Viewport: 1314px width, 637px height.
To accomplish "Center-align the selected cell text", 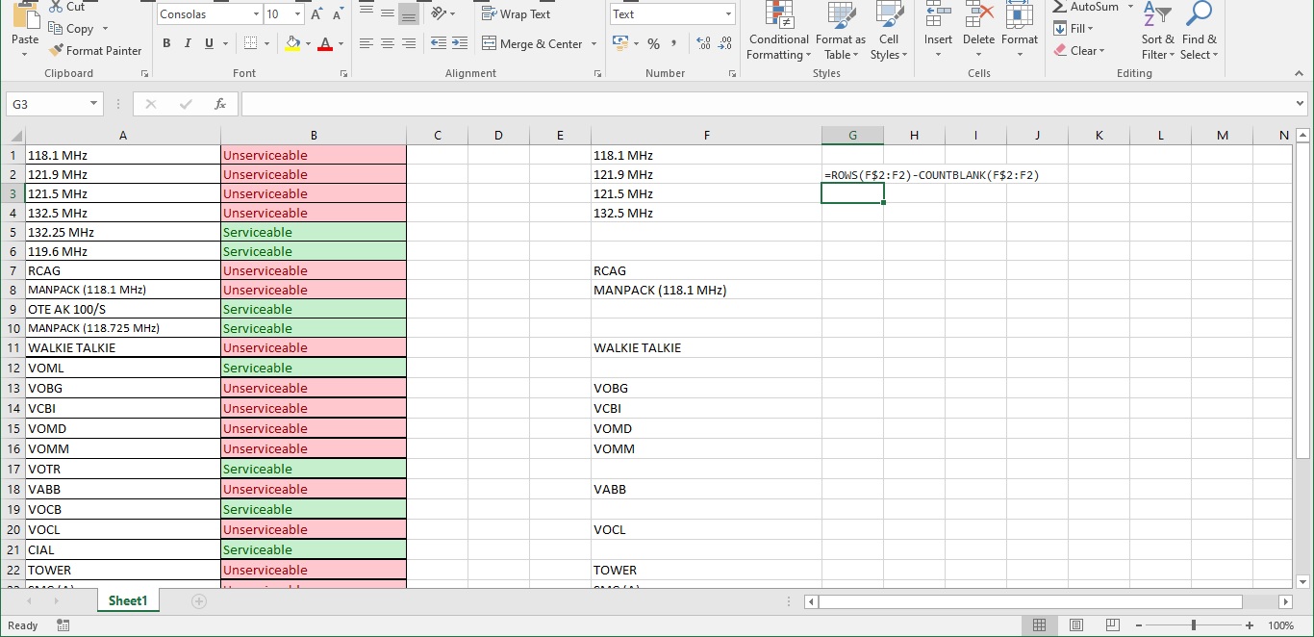I will 387,43.
